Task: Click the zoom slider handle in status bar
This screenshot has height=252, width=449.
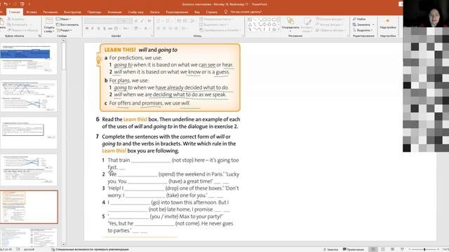Action: (424, 249)
